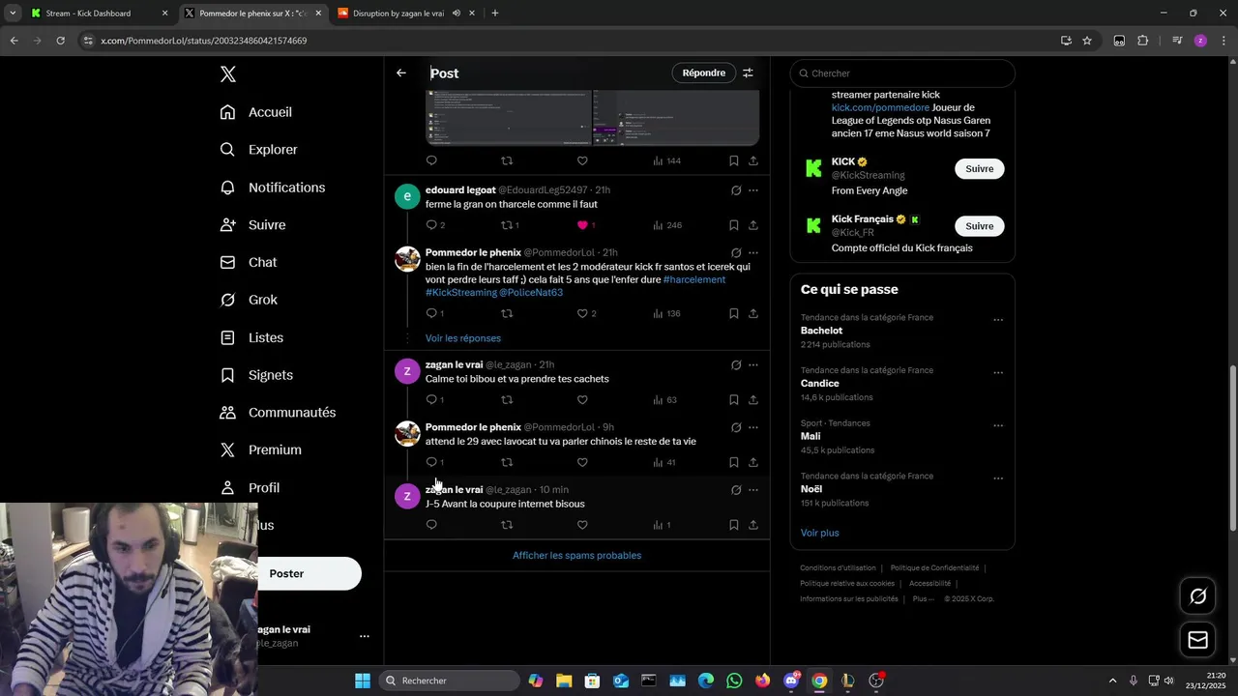Click the Poster button
This screenshot has height=696, width=1238.
coord(309,574)
